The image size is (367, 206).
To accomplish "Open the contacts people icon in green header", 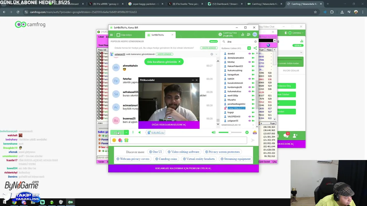I will click(x=248, y=34).
